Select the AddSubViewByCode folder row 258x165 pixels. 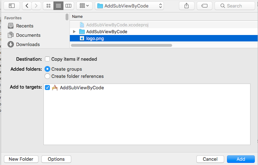[x=164, y=32]
